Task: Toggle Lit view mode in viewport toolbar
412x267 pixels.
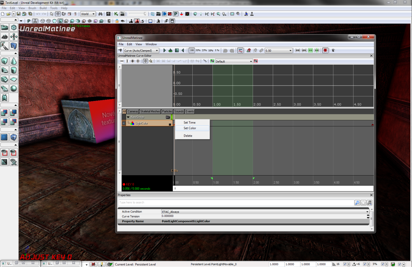Action: click(60, 21)
